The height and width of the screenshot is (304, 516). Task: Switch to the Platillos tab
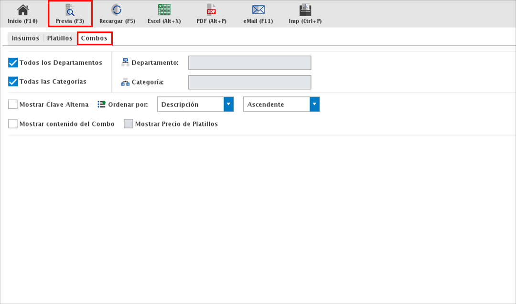coord(60,38)
